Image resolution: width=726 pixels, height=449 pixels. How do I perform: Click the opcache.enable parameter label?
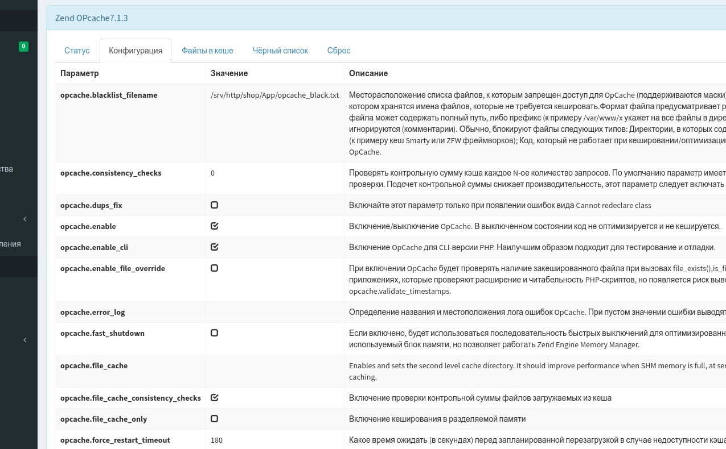click(88, 226)
